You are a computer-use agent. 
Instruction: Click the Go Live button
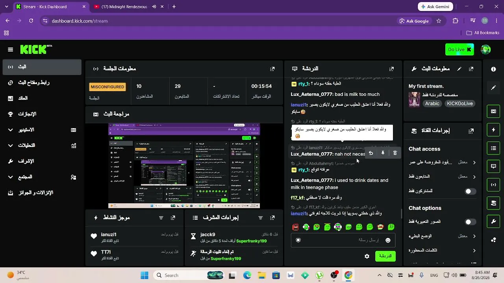tap(460, 50)
